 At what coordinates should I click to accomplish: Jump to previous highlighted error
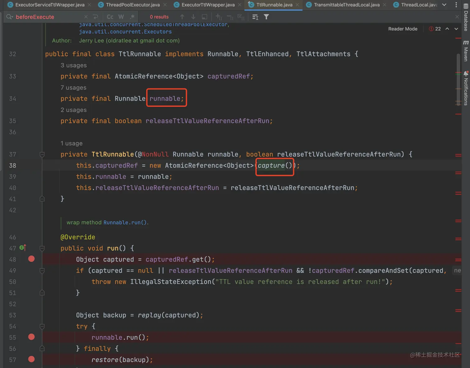(x=447, y=29)
